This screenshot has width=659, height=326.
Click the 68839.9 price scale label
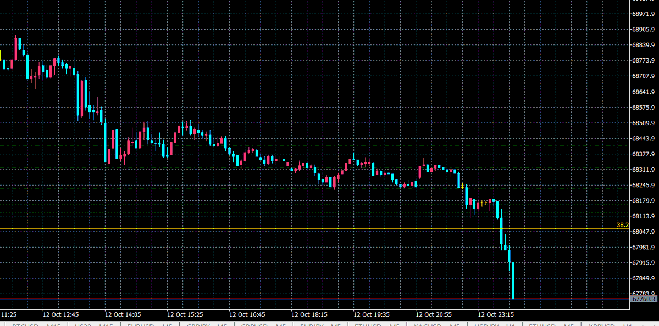(x=644, y=45)
